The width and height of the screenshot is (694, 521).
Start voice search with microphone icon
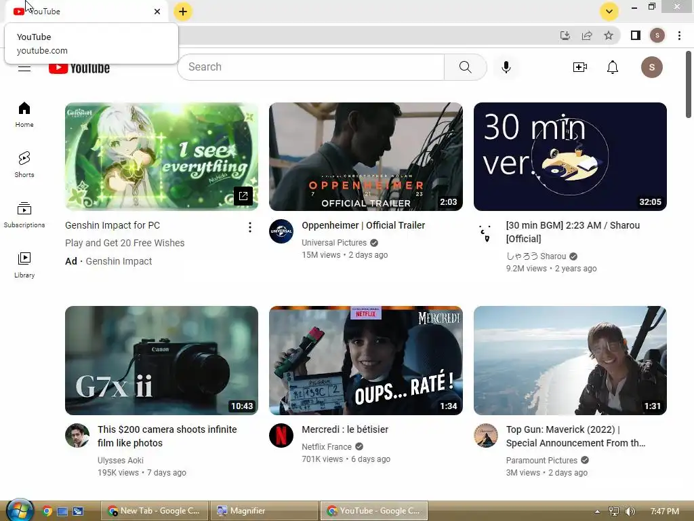pyautogui.click(x=506, y=67)
